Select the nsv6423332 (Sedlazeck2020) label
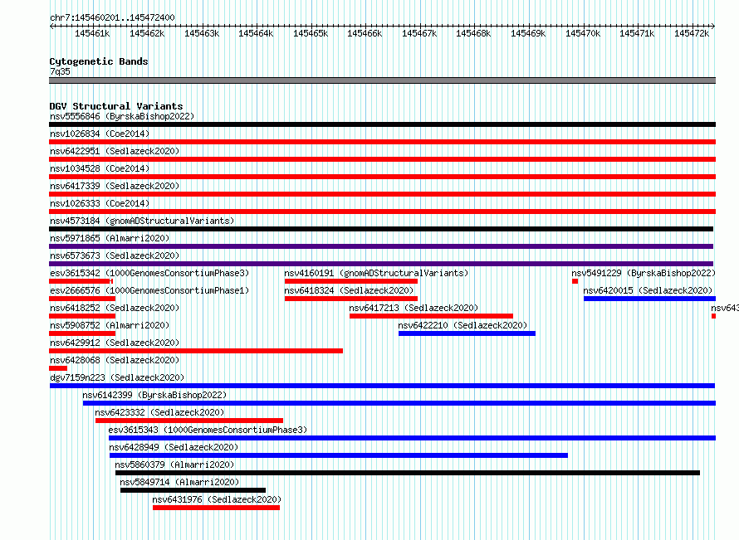Image resolution: width=739 pixels, height=540 pixels. (x=159, y=412)
